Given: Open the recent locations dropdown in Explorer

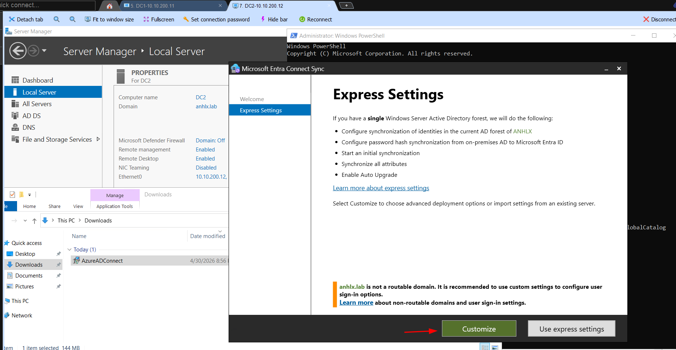Looking at the screenshot, I should 25,221.
